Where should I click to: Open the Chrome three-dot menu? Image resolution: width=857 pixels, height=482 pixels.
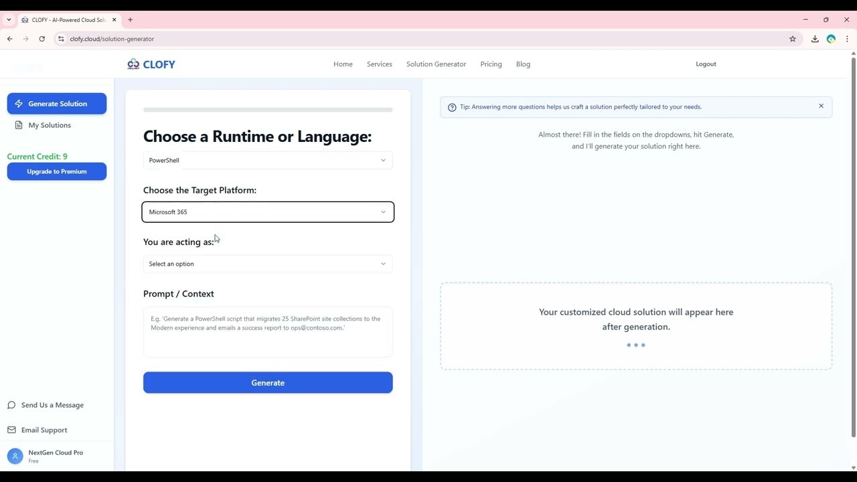click(x=847, y=39)
